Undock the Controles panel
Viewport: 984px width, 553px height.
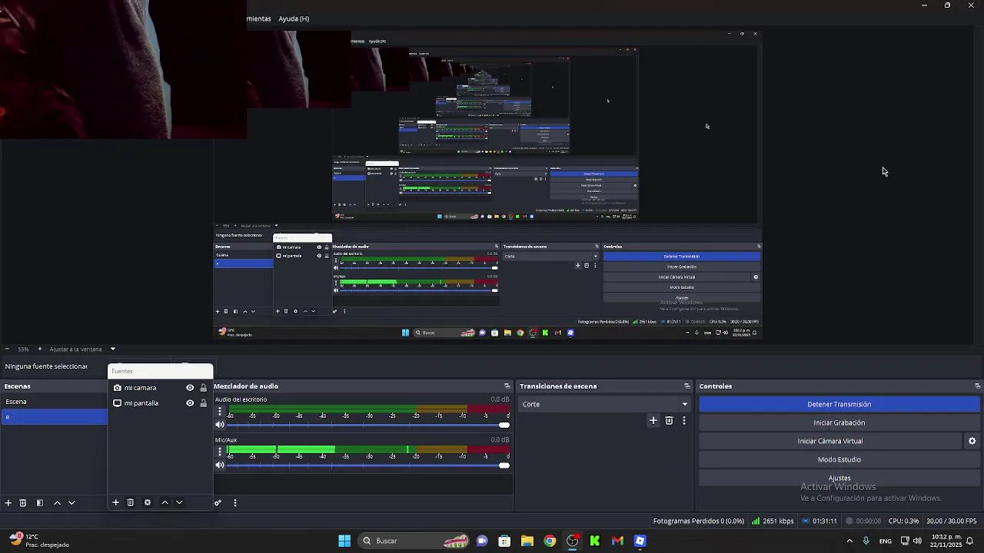click(978, 386)
